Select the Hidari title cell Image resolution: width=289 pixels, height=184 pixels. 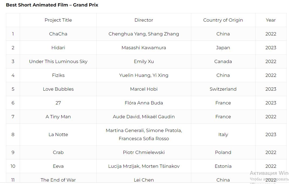click(x=58, y=48)
